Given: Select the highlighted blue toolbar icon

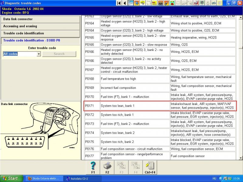Looking at the screenshot, I should click(x=131, y=3).
